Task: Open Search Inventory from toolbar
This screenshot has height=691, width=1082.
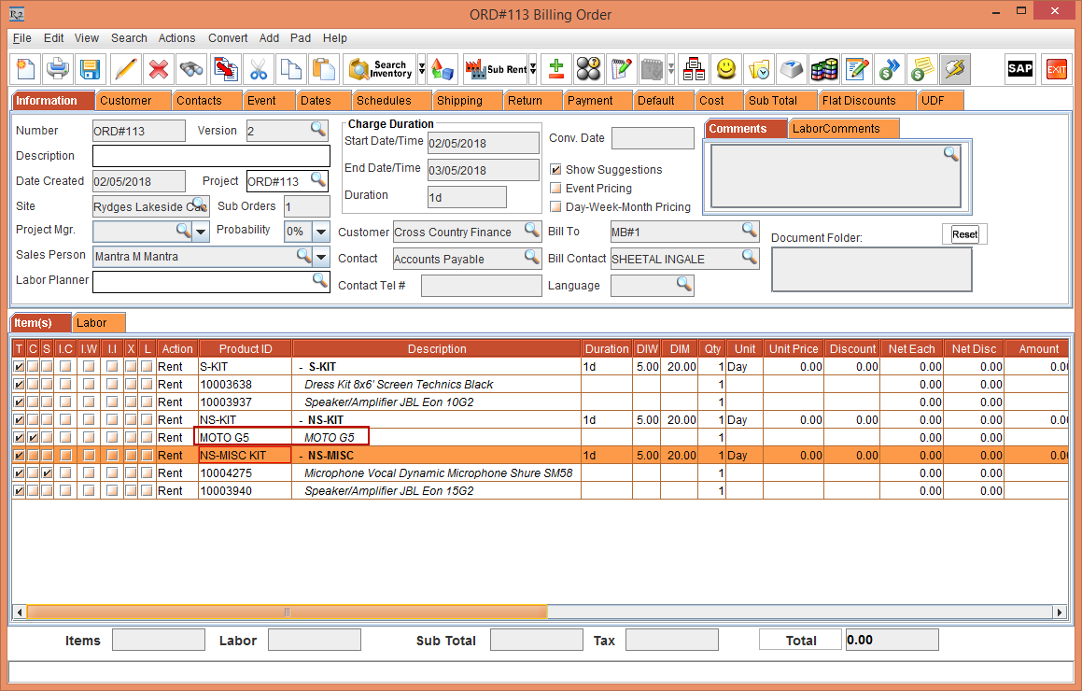Action: 380,69
